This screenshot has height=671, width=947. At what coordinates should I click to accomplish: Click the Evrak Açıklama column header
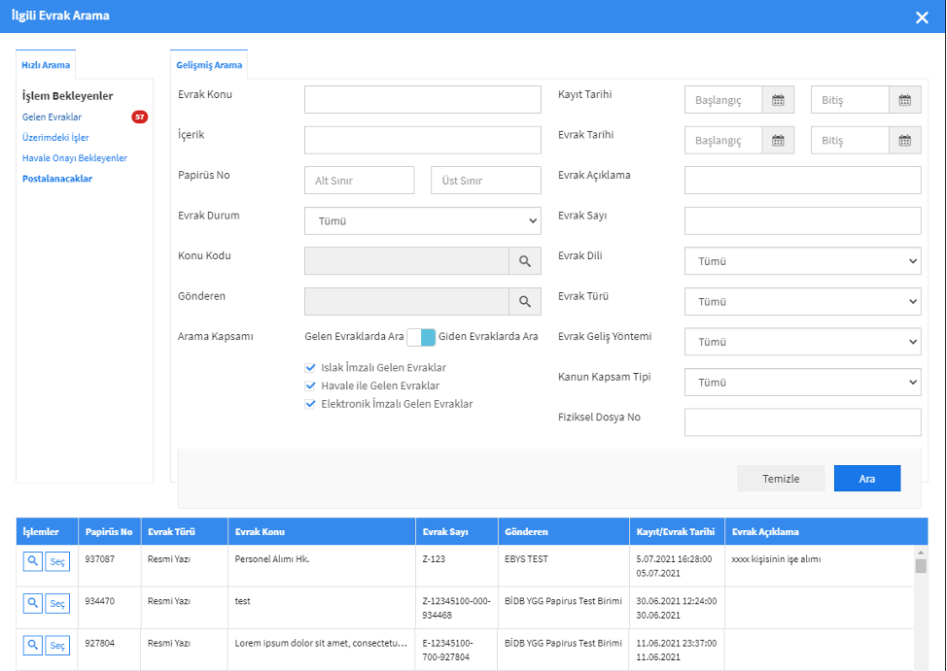826,531
